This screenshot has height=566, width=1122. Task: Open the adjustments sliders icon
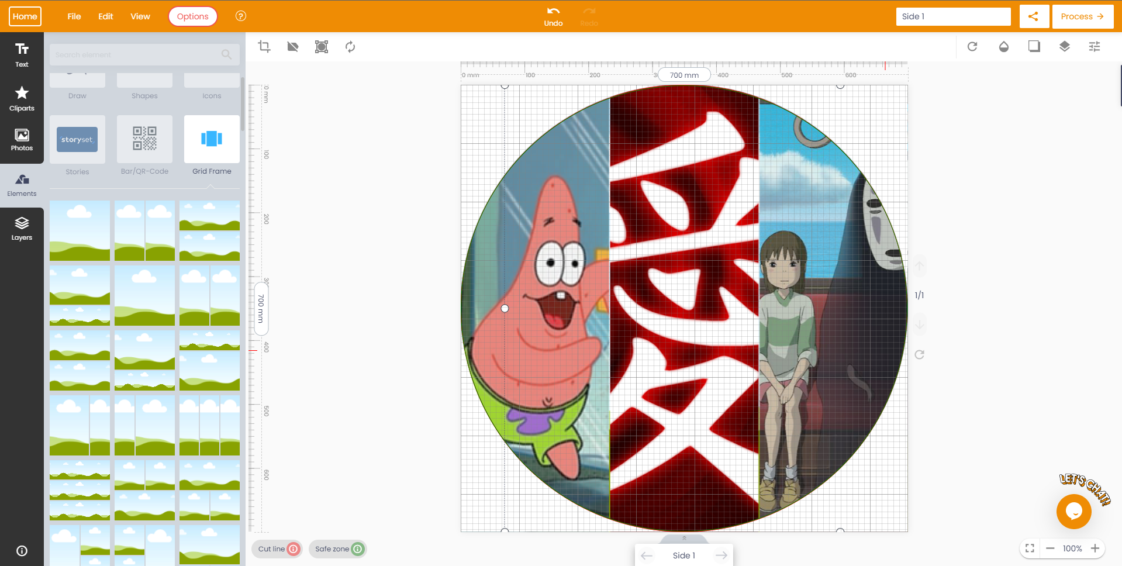pos(1095,47)
